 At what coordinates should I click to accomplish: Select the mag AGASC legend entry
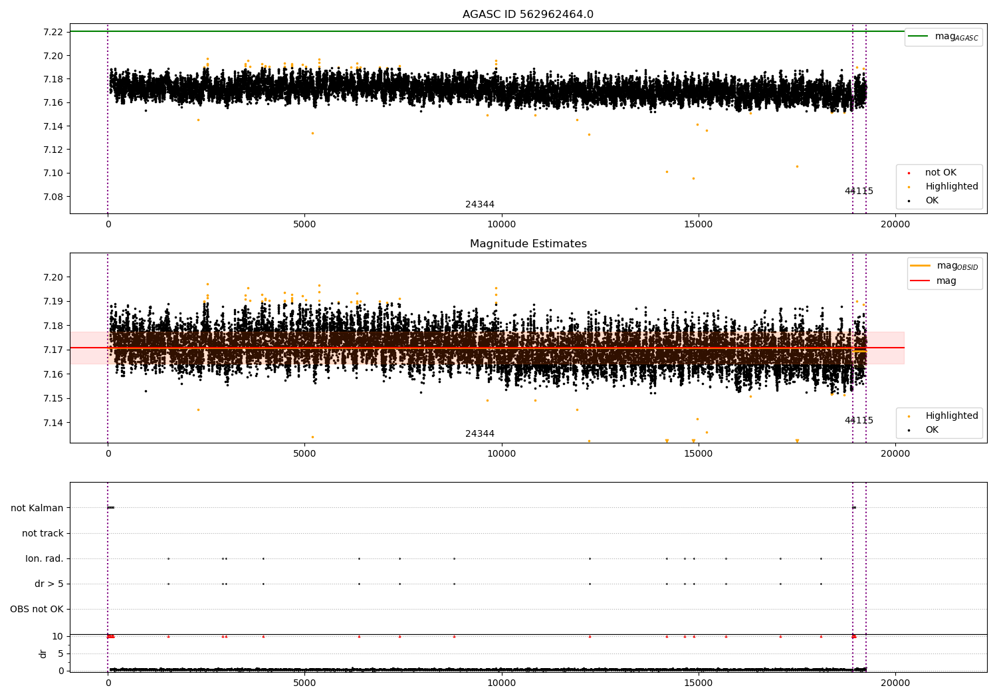[x=956, y=37]
